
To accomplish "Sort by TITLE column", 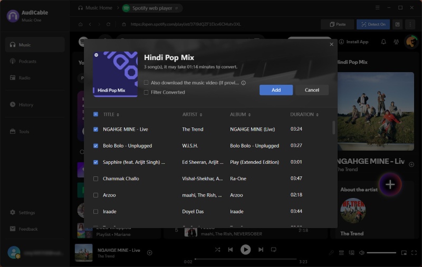I will [x=111, y=114].
